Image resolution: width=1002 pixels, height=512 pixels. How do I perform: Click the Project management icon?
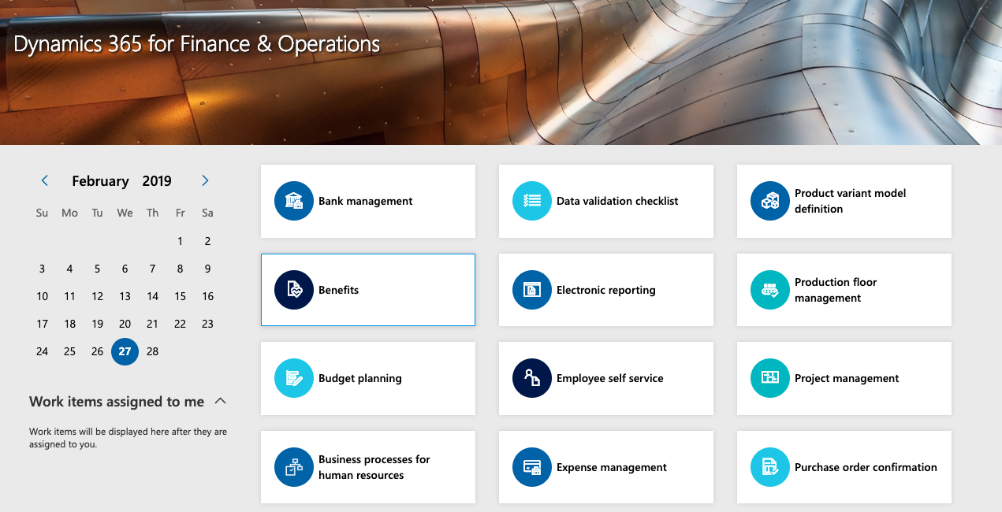coord(770,378)
